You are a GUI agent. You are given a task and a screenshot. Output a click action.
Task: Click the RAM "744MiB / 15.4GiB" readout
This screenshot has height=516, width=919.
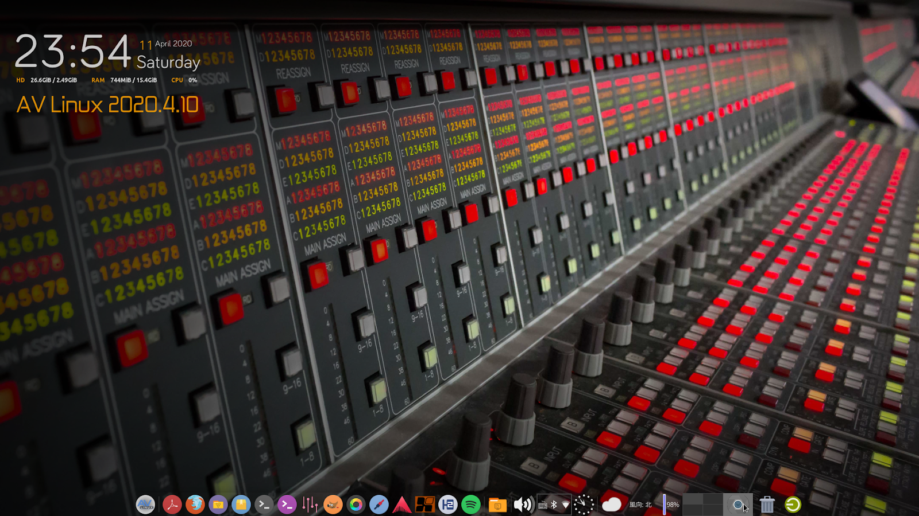click(x=133, y=80)
